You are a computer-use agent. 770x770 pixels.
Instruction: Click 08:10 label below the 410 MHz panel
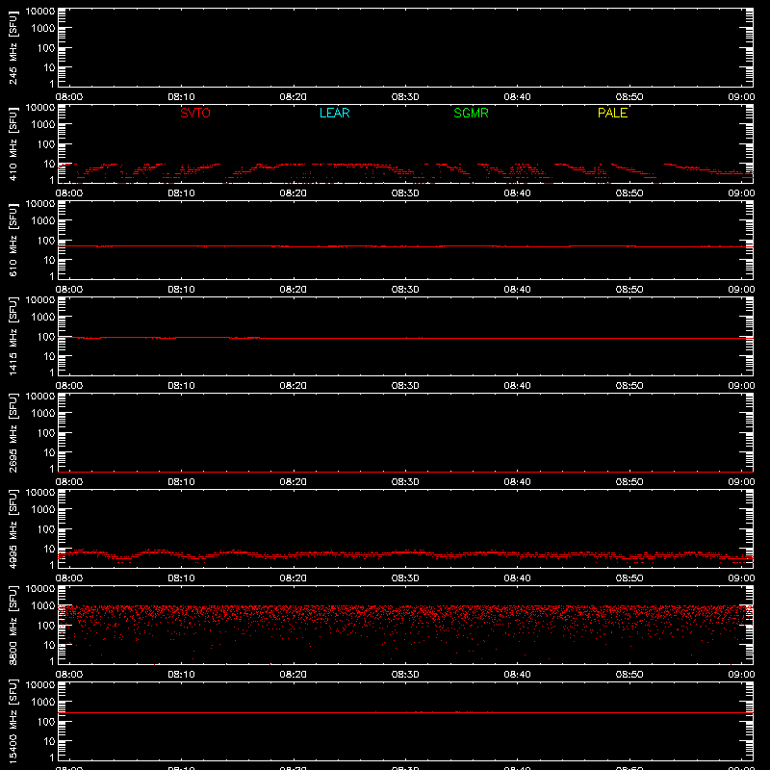(x=181, y=193)
